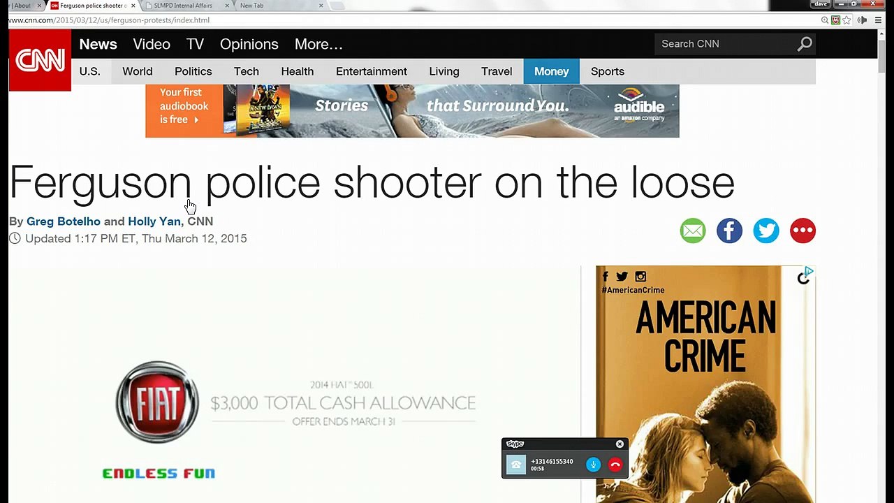Share the article via email icon
Image resolution: width=894 pixels, height=503 pixels.
693,231
